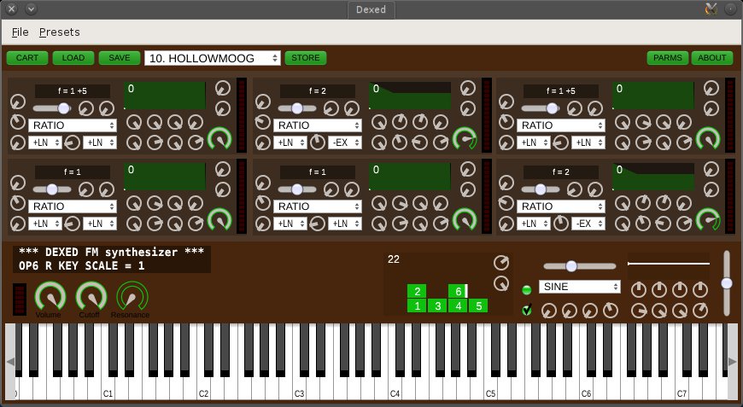Image resolution: width=743 pixels, height=407 pixels.
Task: Click the Volume knob
Action: 50,297
